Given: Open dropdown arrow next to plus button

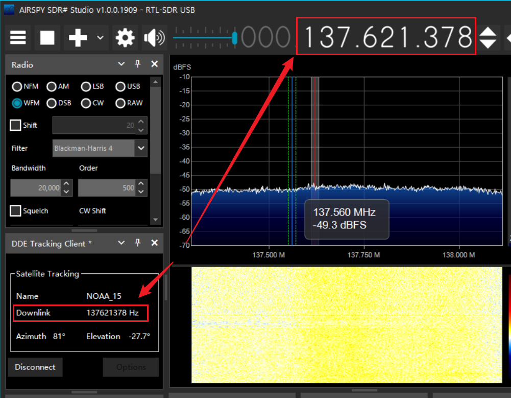Looking at the screenshot, I should tap(100, 38).
